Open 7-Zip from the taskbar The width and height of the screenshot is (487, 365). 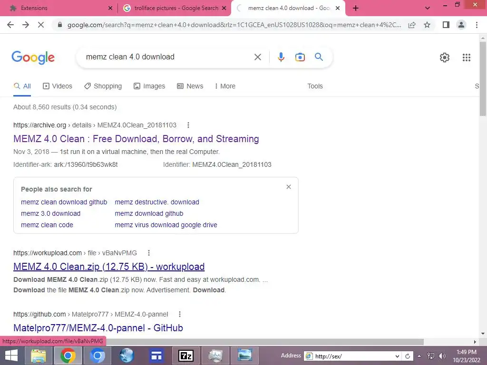point(186,355)
